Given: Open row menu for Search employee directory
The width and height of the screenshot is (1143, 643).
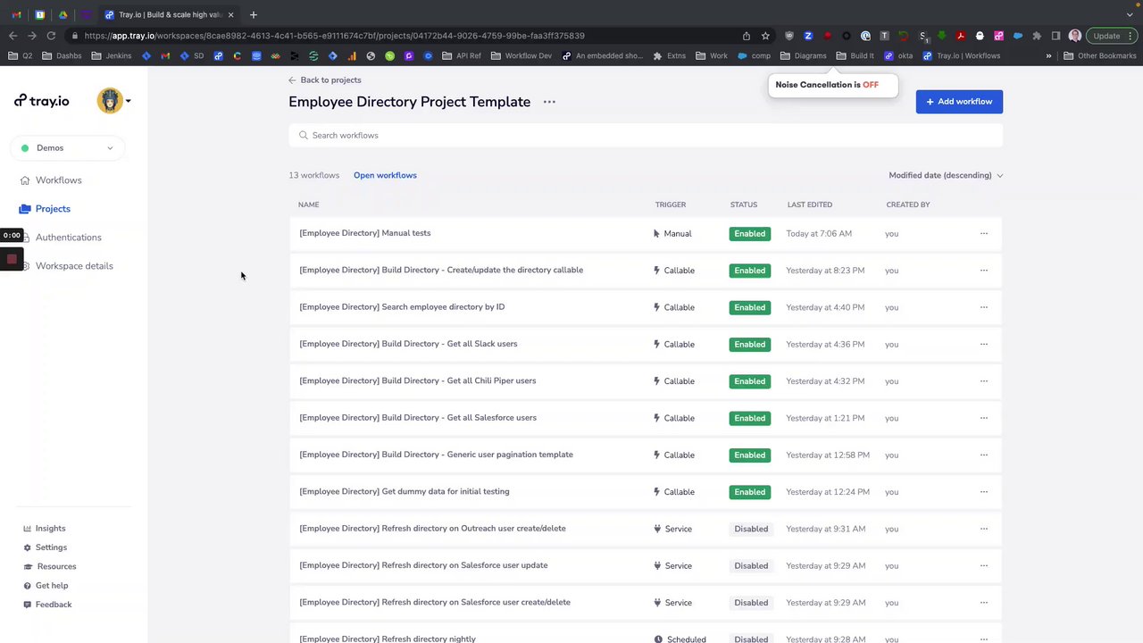Looking at the screenshot, I should [x=984, y=307].
